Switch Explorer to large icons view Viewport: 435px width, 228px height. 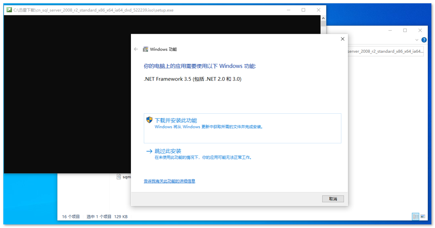tap(423, 217)
